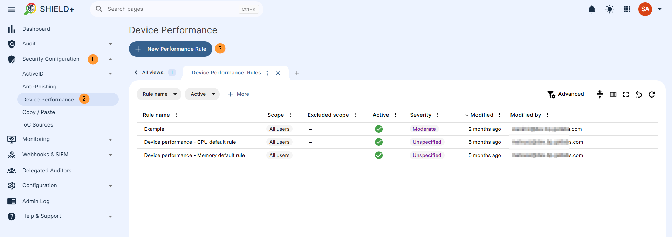Click Monitoring screen icon in sidebar
Image resolution: width=672 pixels, height=237 pixels.
[x=12, y=139]
